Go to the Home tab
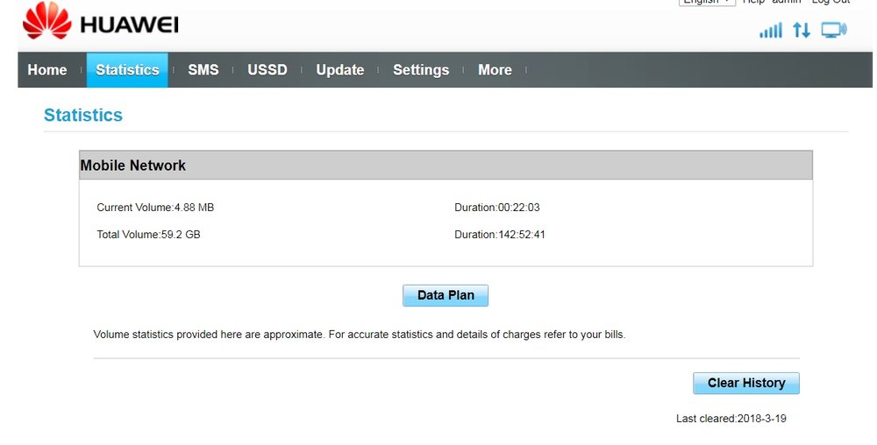This screenshot has width=877, height=445. pyautogui.click(x=47, y=70)
